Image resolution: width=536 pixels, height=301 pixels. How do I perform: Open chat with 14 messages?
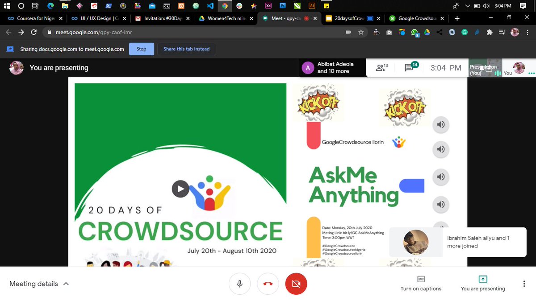(x=411, y=67)
